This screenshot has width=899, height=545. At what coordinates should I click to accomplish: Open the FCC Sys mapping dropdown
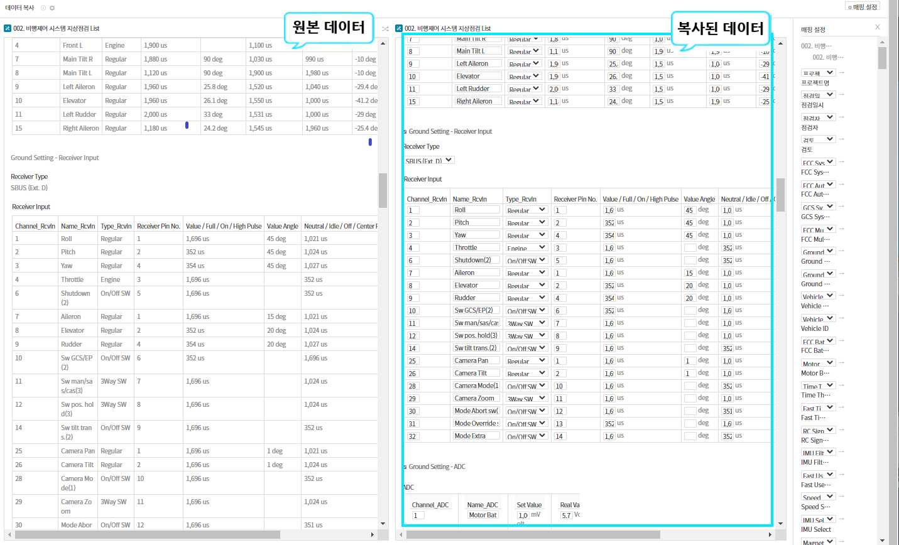pos(818,162)
